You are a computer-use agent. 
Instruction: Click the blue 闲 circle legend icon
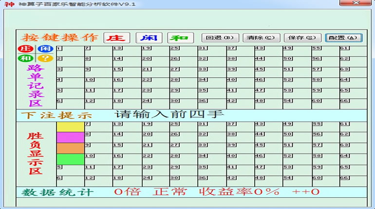click(x=45, y=49)
